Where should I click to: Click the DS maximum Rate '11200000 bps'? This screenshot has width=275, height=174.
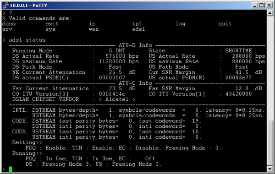(x=119, y=61)
